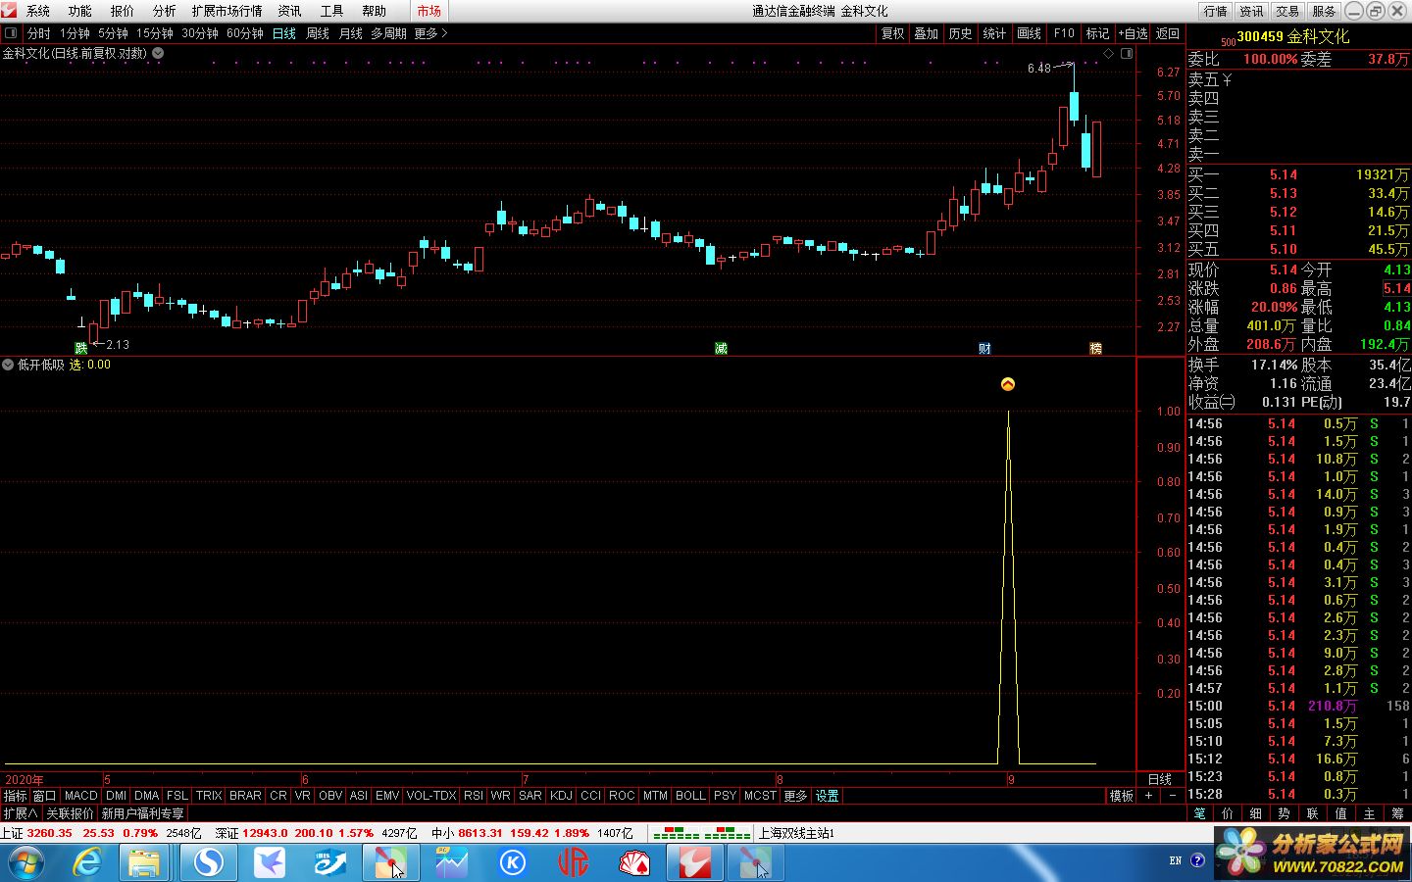Click the 历史 toolbar button
The height and width of the screenshot is (882, 1412).
point(960,33)
